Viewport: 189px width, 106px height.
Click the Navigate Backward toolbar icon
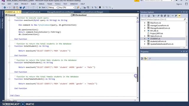(5, 7)
